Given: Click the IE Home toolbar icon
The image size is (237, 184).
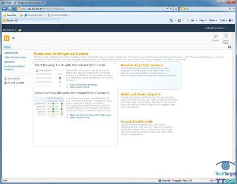Looking at the screenshot, I should coord(171,20).
